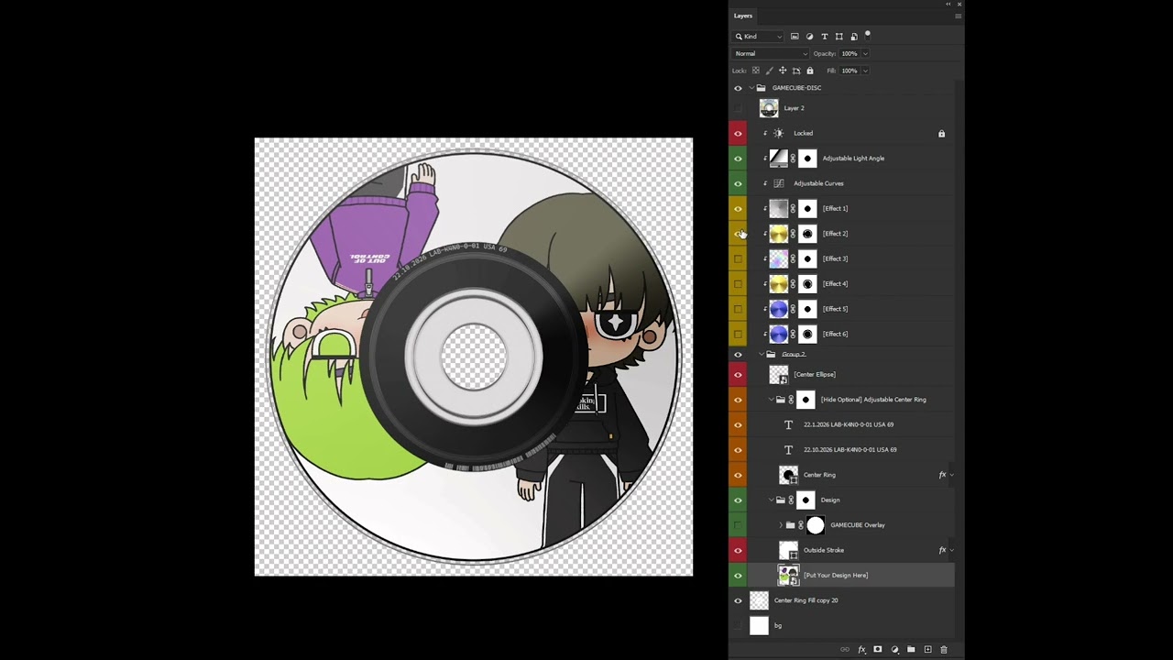The width and height of the screenshot is (1173, 660).
Task: Show the GAMECUBE Overlay group
Action: pos(738,525)
